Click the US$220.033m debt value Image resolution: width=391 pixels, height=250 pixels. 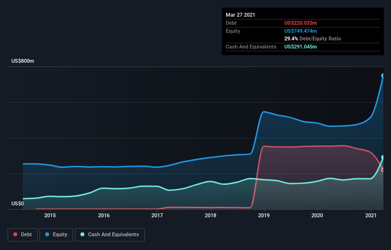[301, 23]
